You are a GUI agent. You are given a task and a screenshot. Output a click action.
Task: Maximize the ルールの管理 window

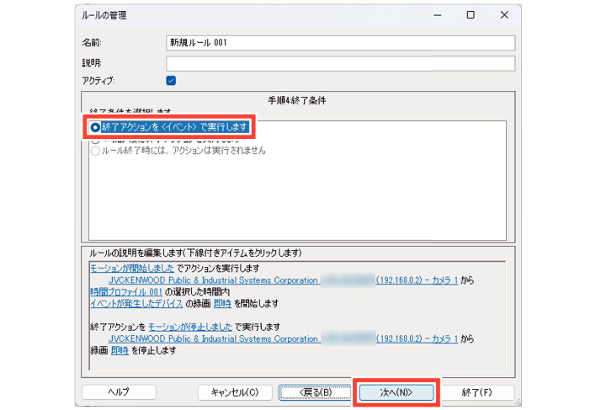(471, 15)
